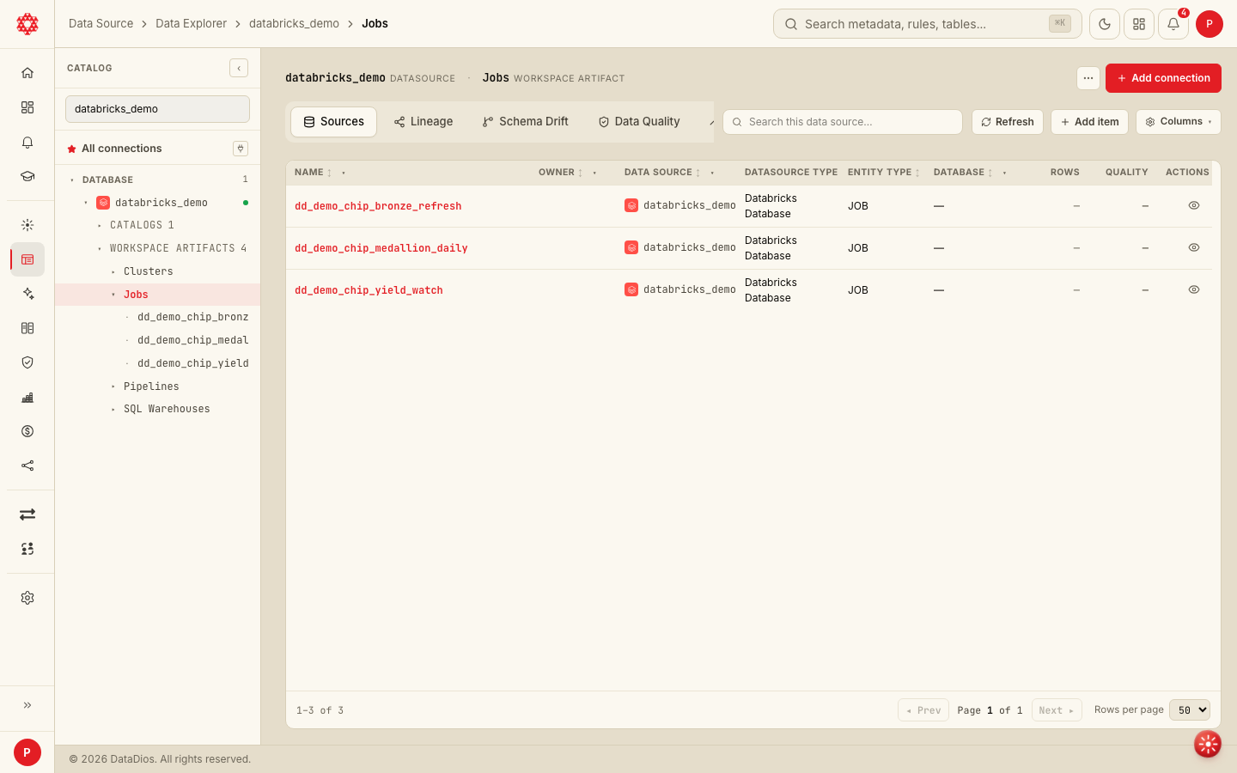Screen dimensions: 1237x773
Task: Focus Search this data source field
Action: point(843,122)
